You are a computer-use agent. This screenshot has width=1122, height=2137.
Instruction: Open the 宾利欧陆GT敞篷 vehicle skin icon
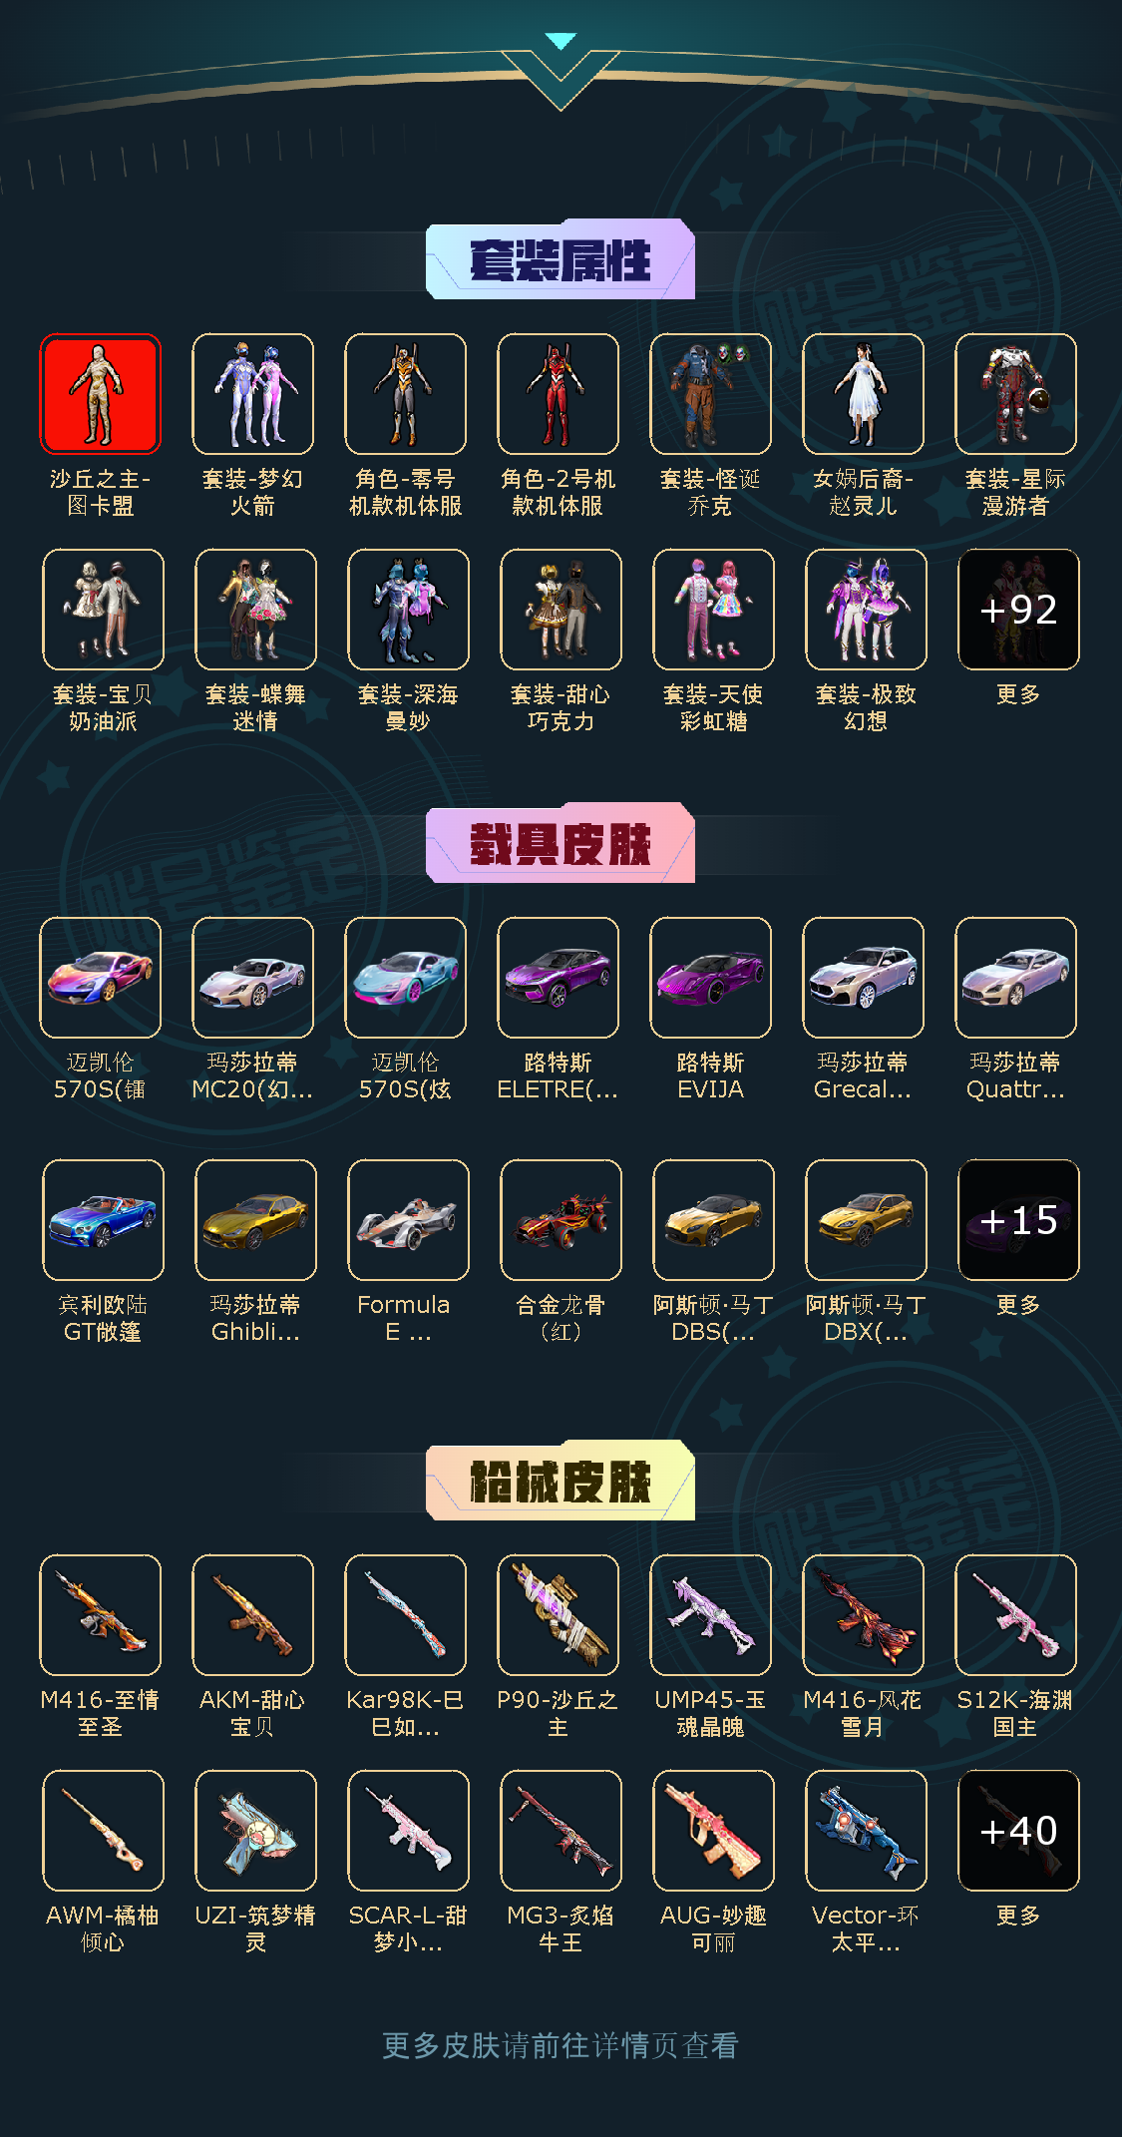click(x=103, y=1219)
